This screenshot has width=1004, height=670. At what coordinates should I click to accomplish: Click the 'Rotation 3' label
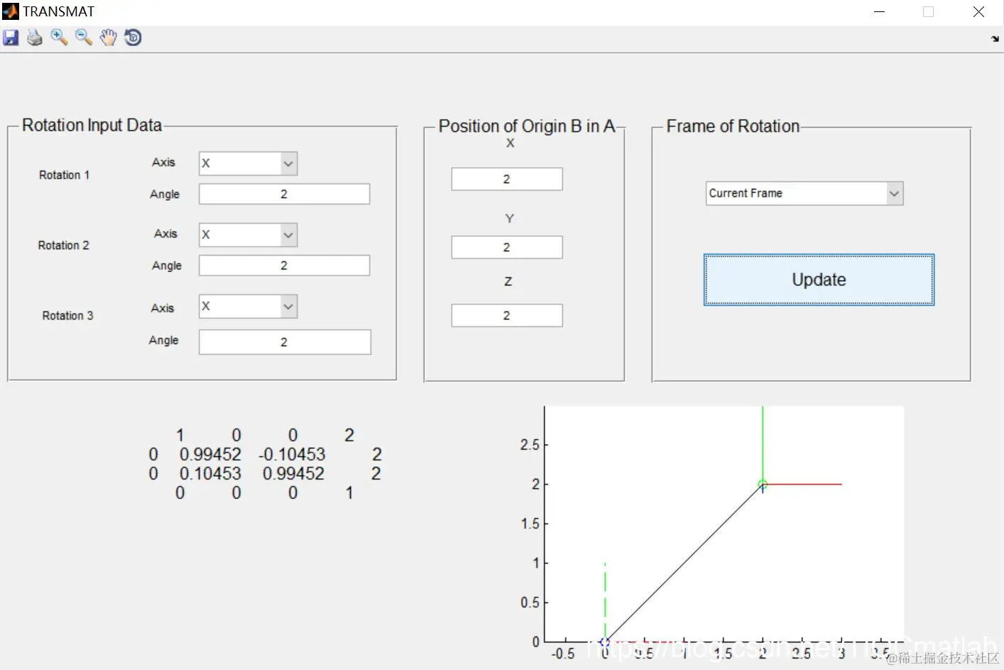pos(67,315)
